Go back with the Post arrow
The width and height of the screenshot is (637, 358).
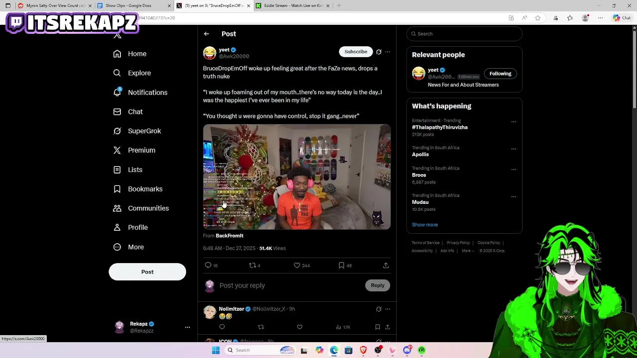tap(206, 34)
